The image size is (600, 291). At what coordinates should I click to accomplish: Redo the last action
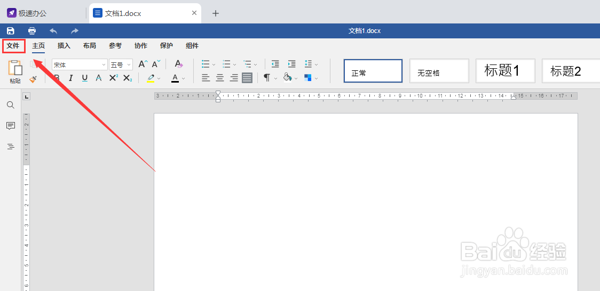pos(75,31)
